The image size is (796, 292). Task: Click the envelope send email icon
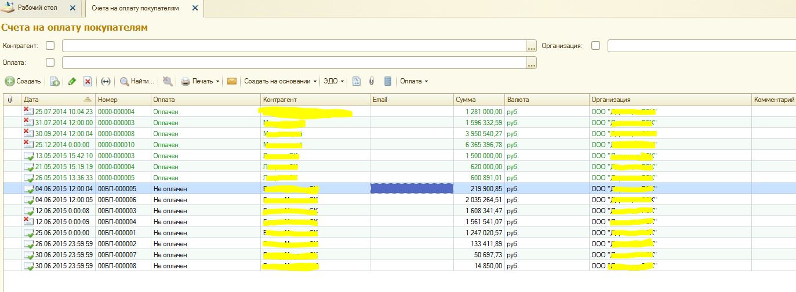[232, 82]
